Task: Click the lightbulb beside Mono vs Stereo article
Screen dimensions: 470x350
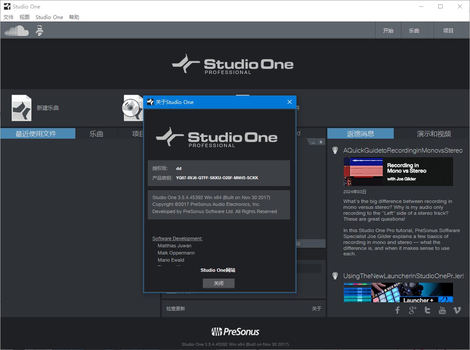Action: click(335, 150)
